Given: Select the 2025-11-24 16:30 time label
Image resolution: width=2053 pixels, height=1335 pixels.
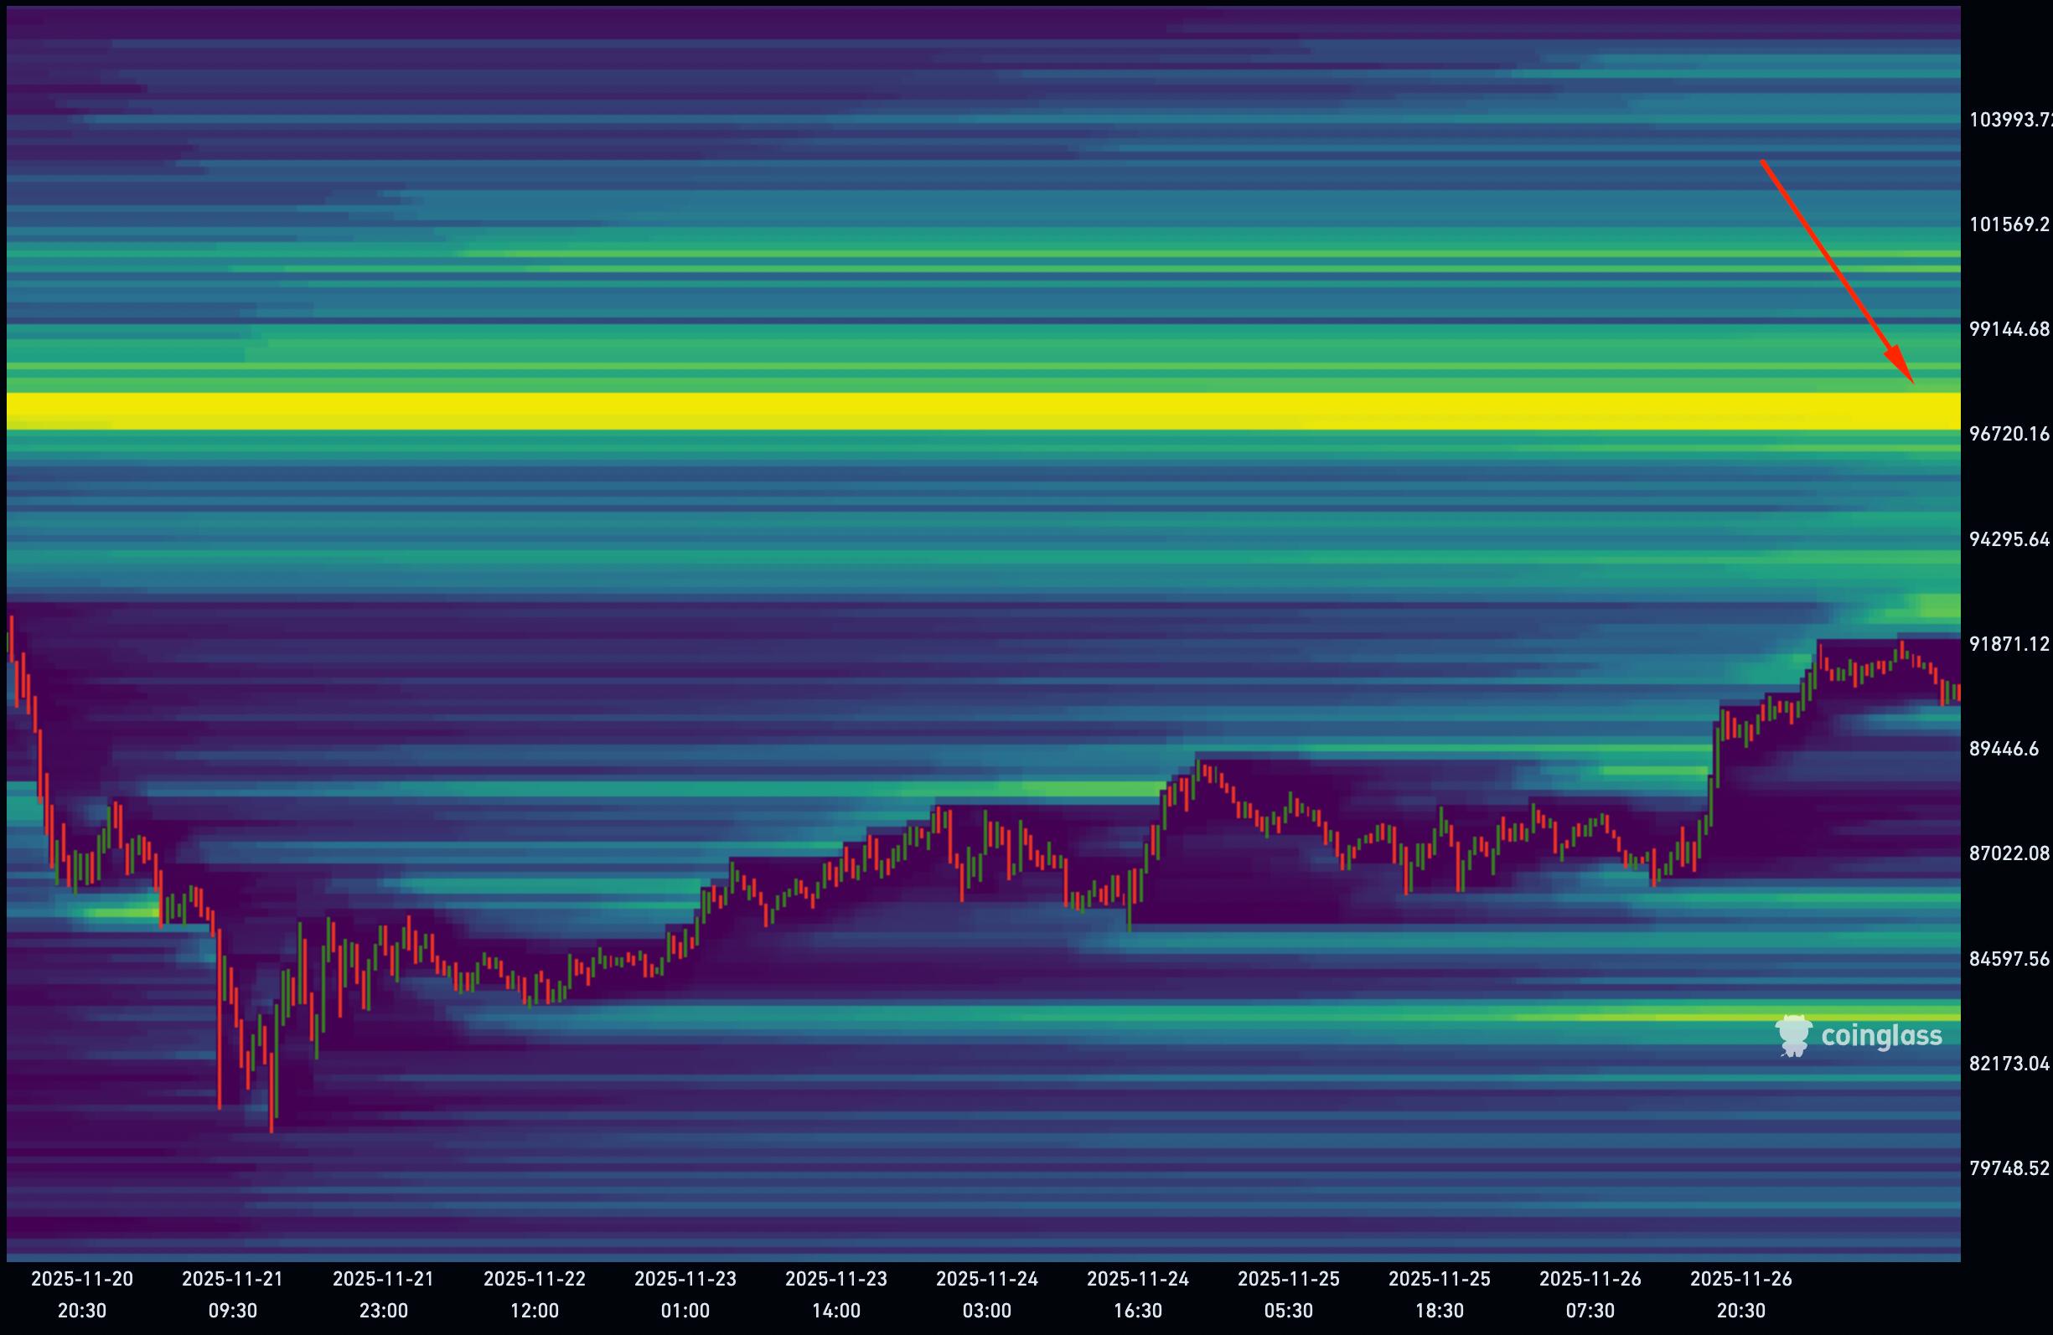Looking at the screenshot, I should tap(1137, 1295).
